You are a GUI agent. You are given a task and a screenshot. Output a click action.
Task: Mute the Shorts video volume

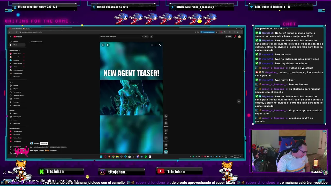(x=108, y=45)
